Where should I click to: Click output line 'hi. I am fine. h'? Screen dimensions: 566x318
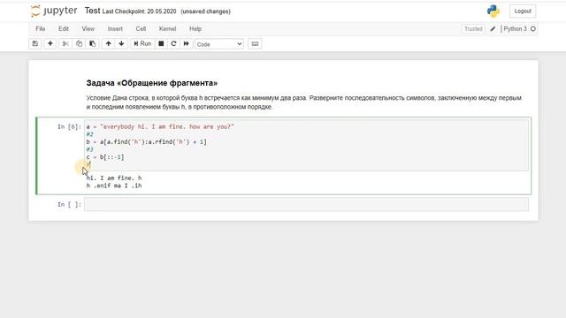(x=114, y=178)
